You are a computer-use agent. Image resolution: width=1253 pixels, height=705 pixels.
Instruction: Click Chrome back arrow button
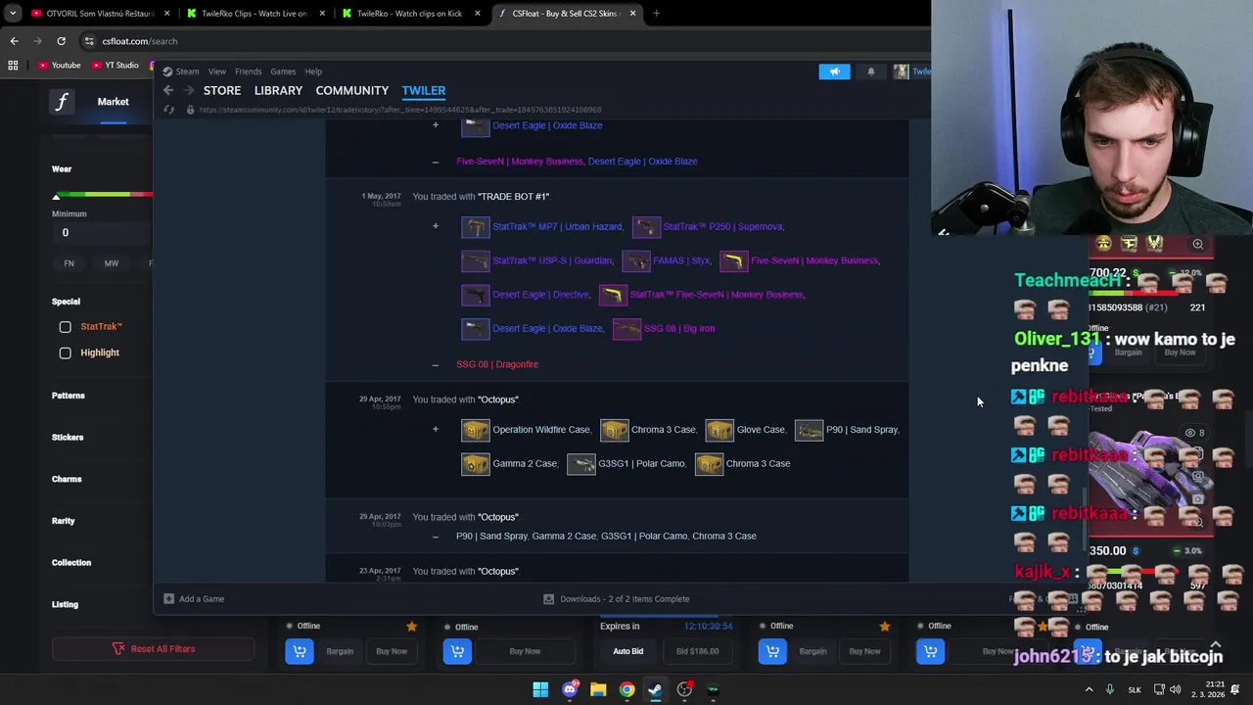tap(14, 41)
